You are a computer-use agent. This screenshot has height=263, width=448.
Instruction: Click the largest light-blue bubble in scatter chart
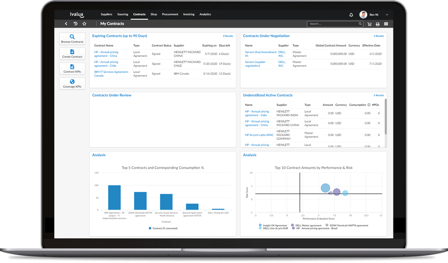tap(325, 188)
